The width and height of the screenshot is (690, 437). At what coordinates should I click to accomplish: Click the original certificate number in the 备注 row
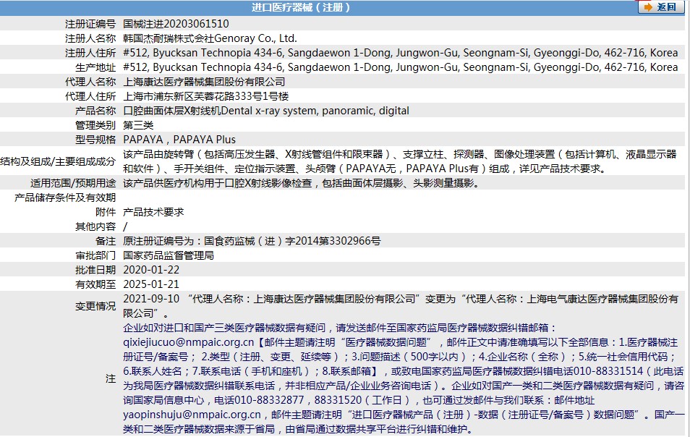252,241
